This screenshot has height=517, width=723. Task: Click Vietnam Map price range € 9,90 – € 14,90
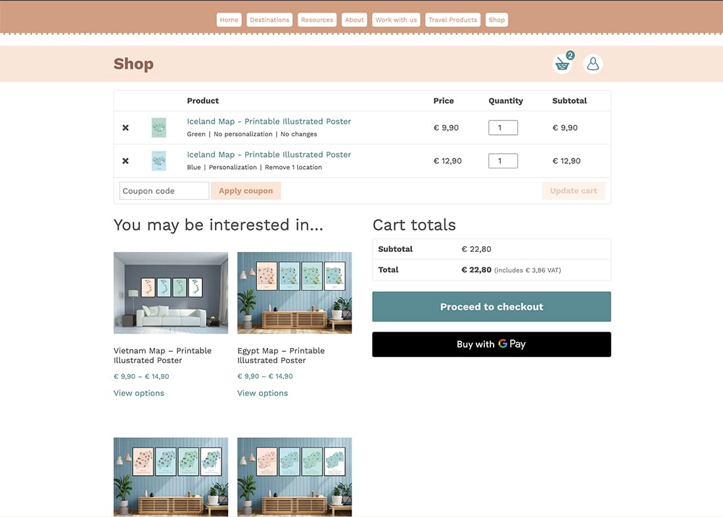[x=141, y=376]
